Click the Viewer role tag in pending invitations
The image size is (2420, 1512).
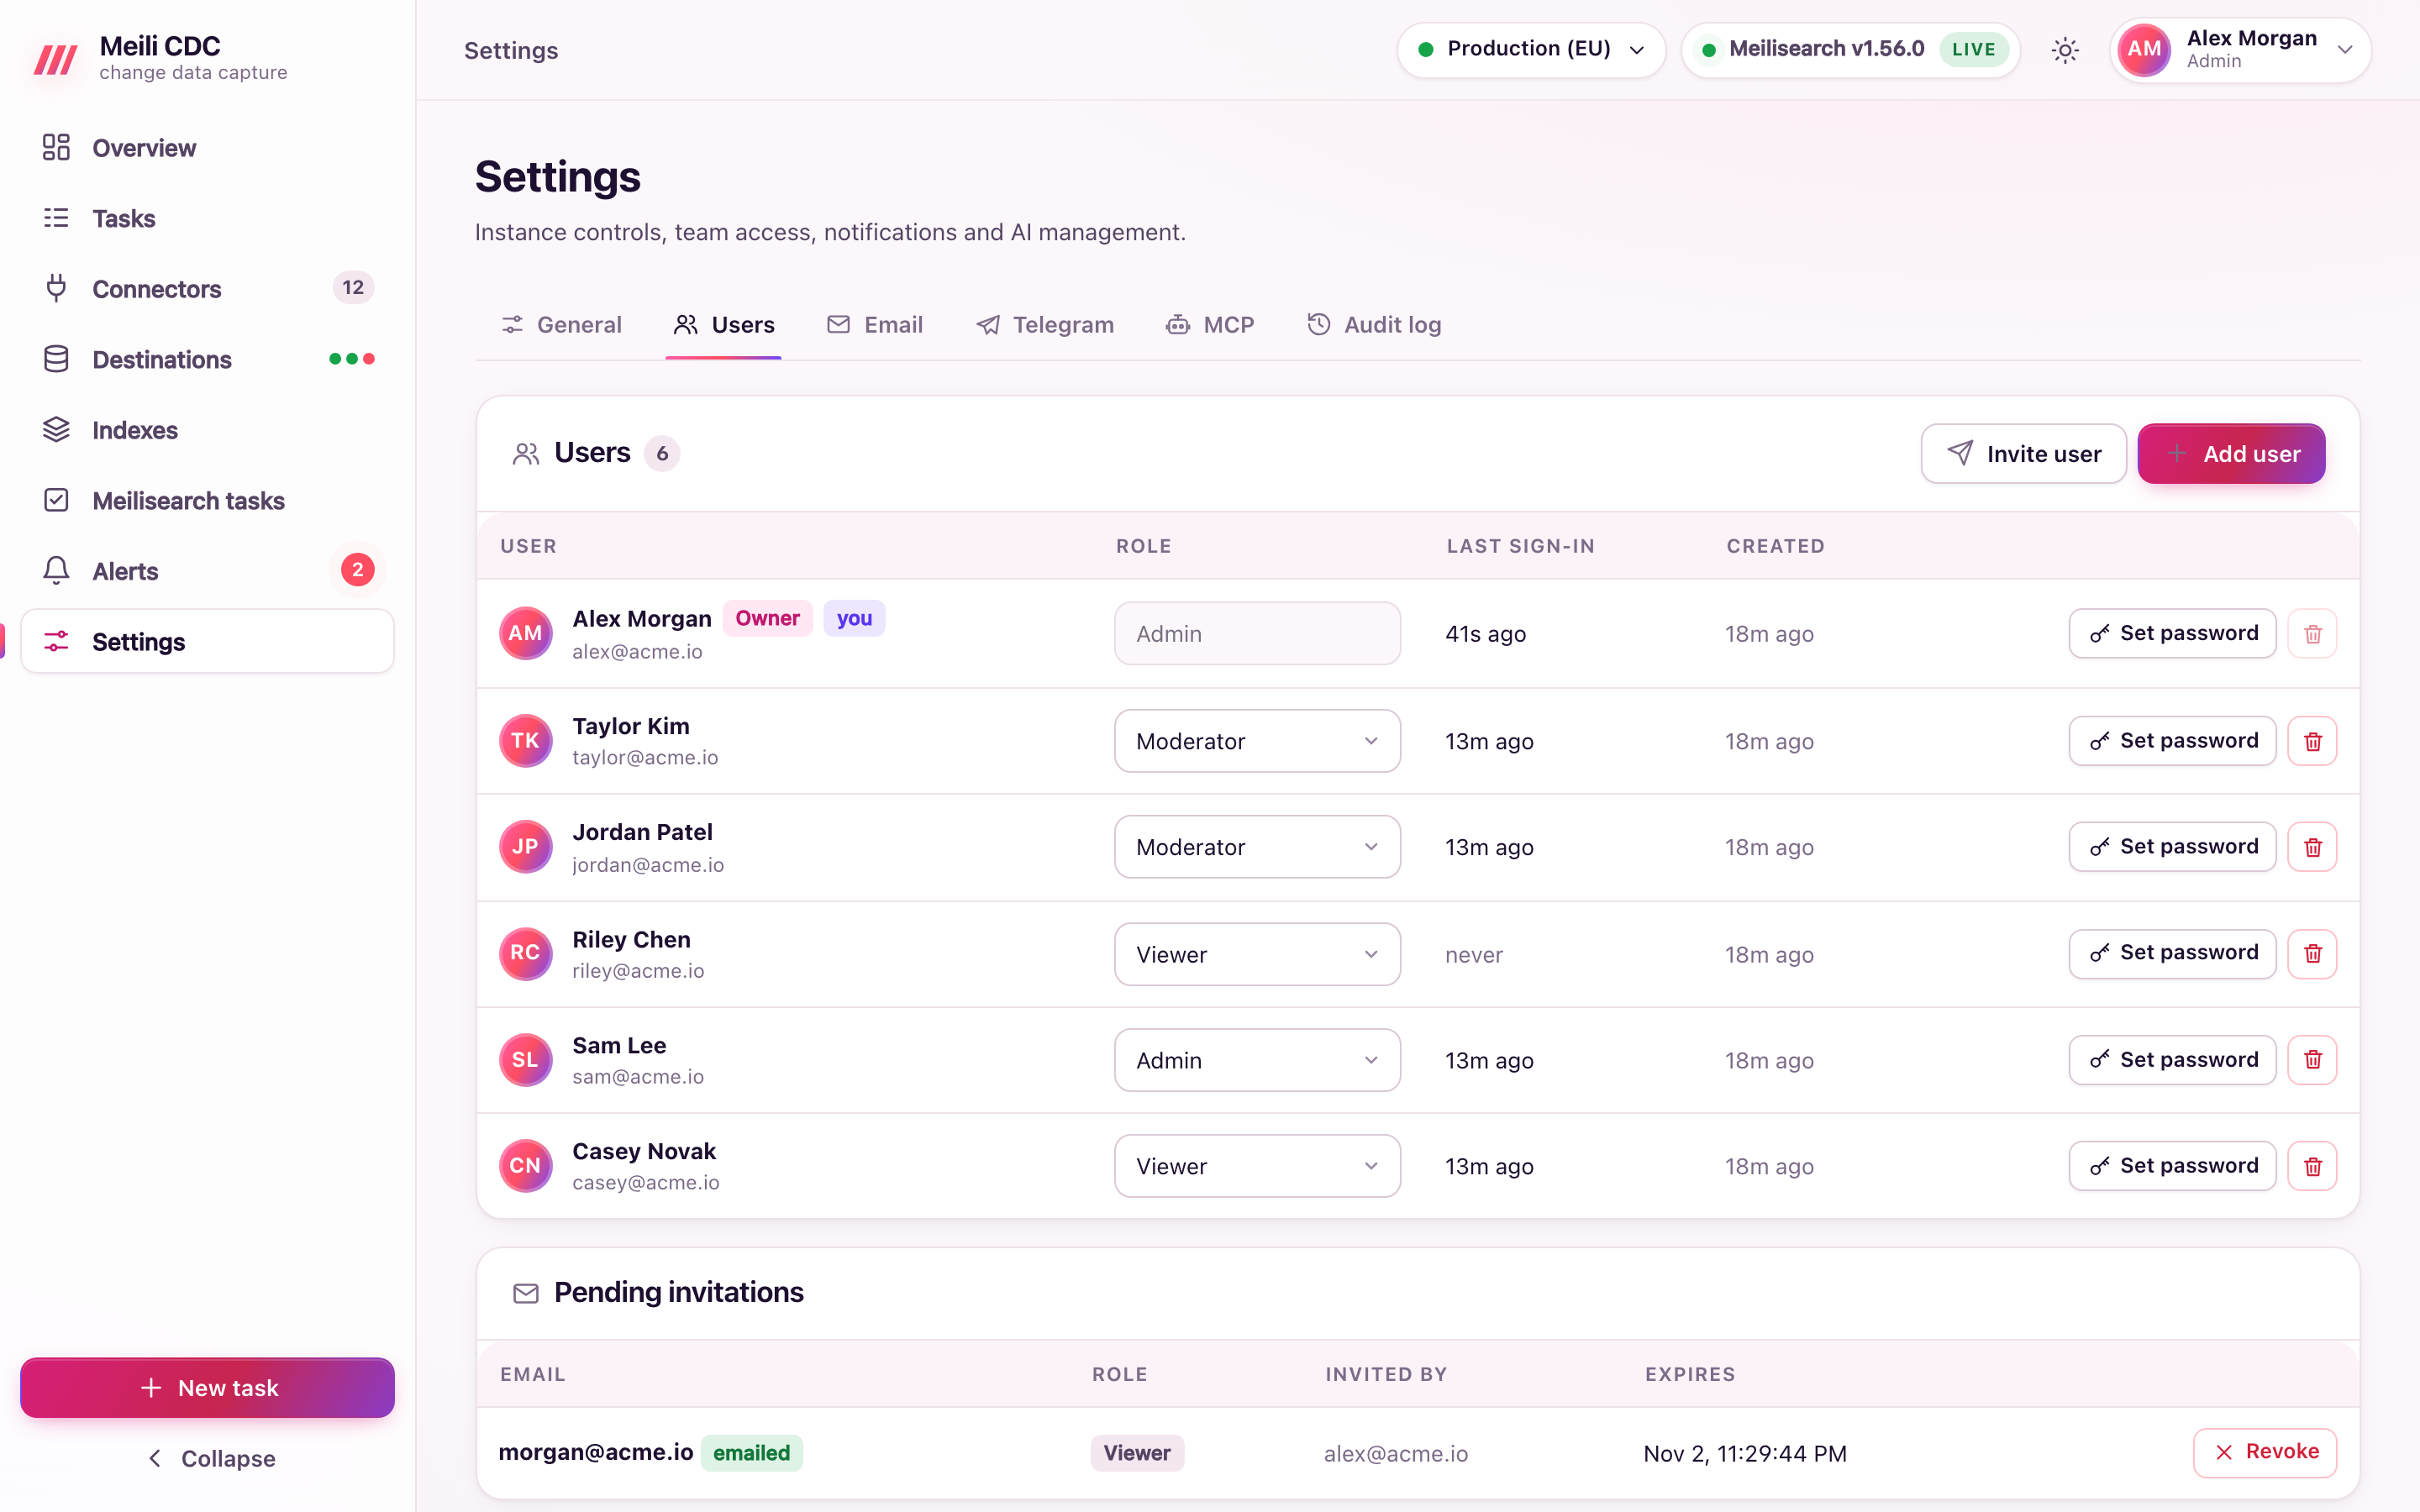coord(1137,1453)
